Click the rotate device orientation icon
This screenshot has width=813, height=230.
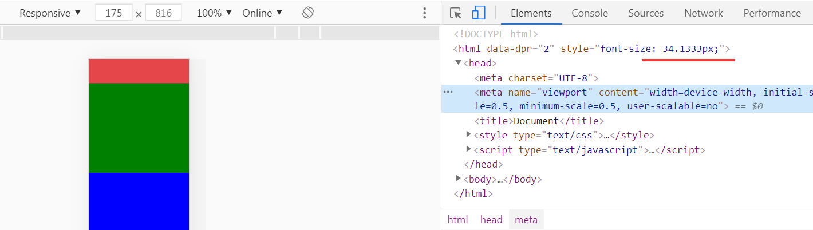(308, 13)
